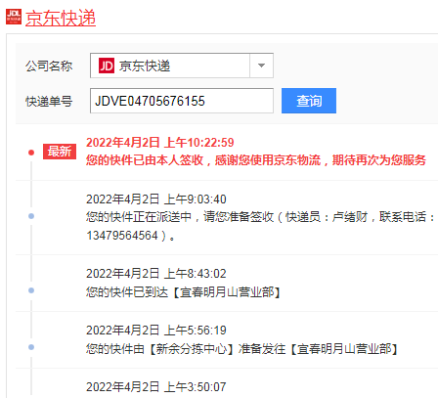The width and height of the screenshot is (438, 398).
Task: Select the 8:43:02 arrival timeline dot
Action: [31, 290]
